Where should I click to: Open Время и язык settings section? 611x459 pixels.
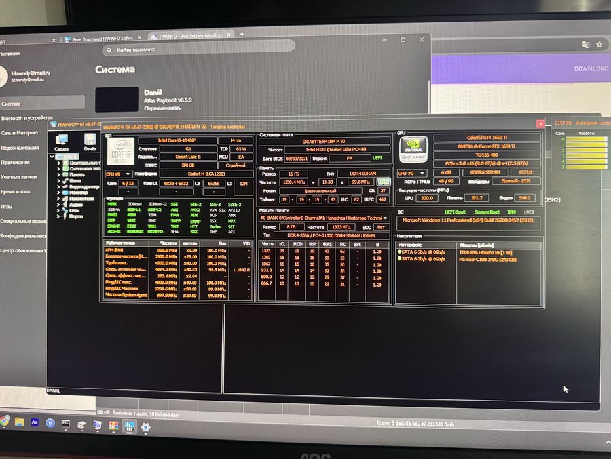pyautogui.click(x=16, y=191)
